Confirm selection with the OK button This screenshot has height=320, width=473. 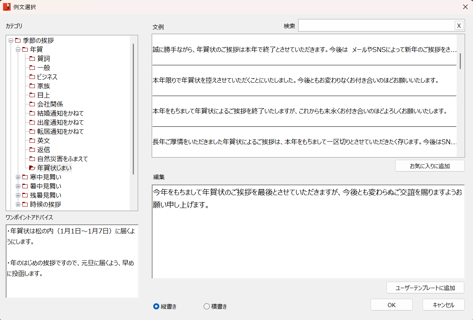(391, 304)
